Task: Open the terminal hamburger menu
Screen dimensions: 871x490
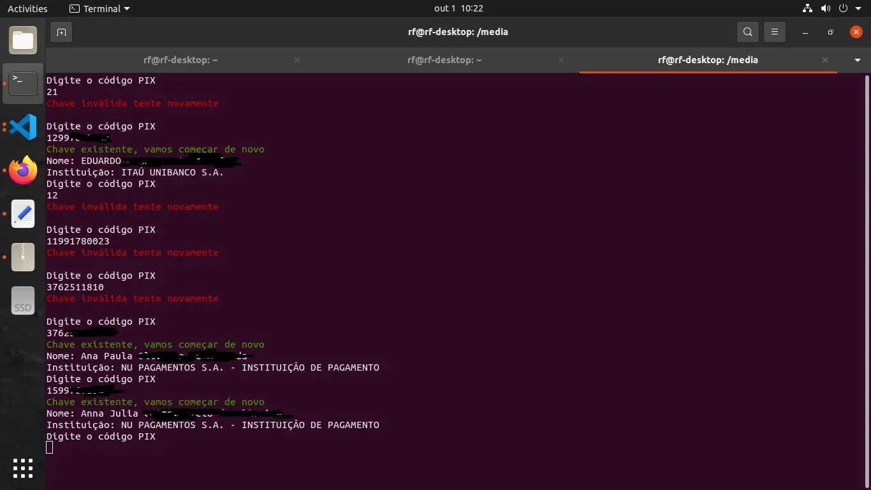Action: pyautogui.click(x=775, y=32)
